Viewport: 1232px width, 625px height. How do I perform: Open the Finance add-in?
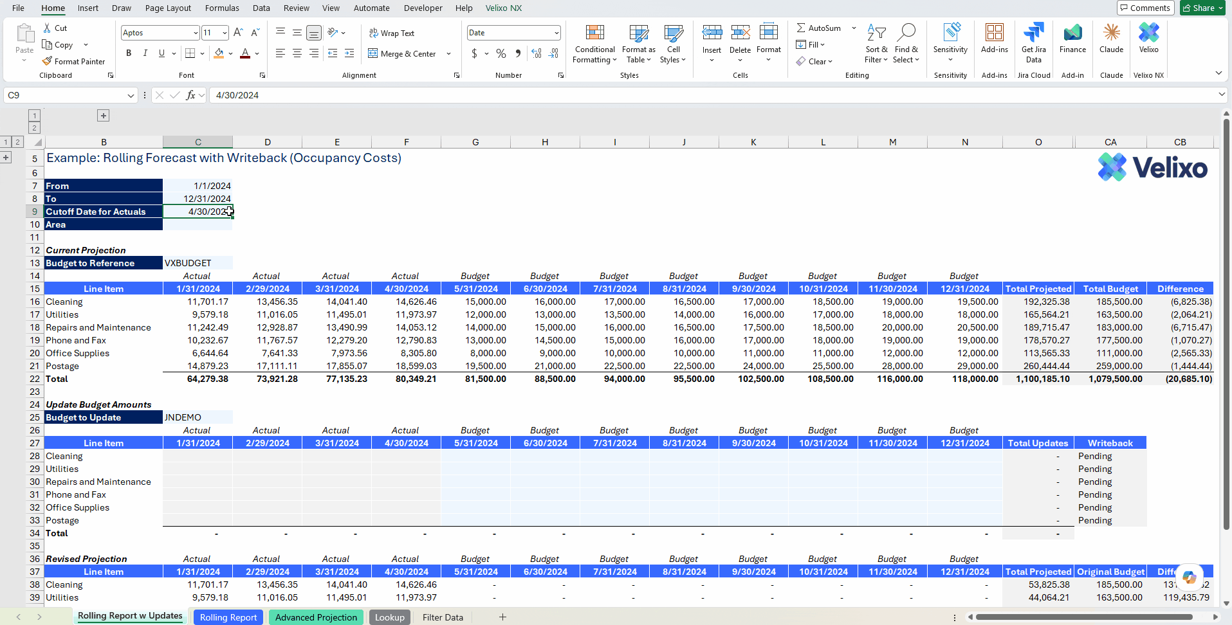(x=1072, y=39)
